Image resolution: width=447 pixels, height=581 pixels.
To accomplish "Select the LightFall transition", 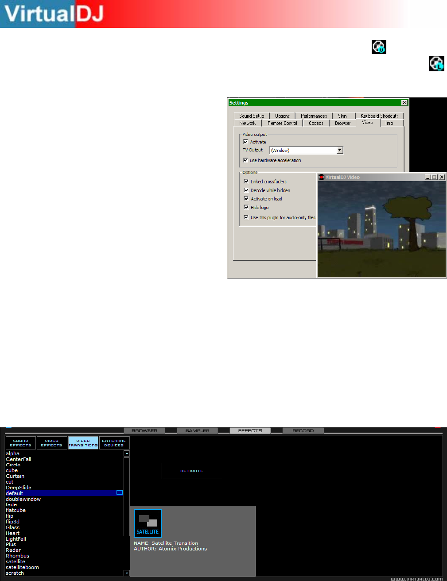I will 16,539.
